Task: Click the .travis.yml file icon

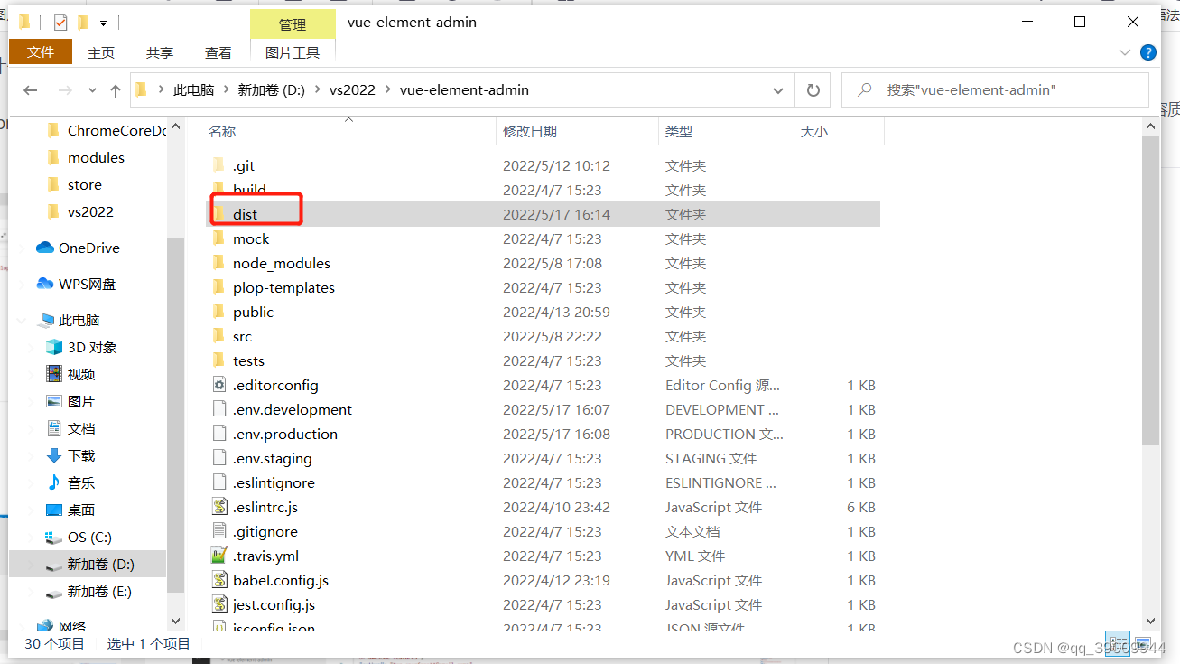Action: (218, 556)
